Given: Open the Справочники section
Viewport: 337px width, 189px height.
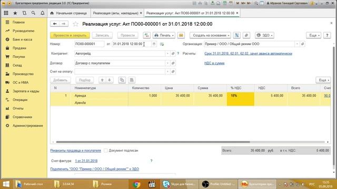Looking at the screenshot, I should [x=22, y=117].
